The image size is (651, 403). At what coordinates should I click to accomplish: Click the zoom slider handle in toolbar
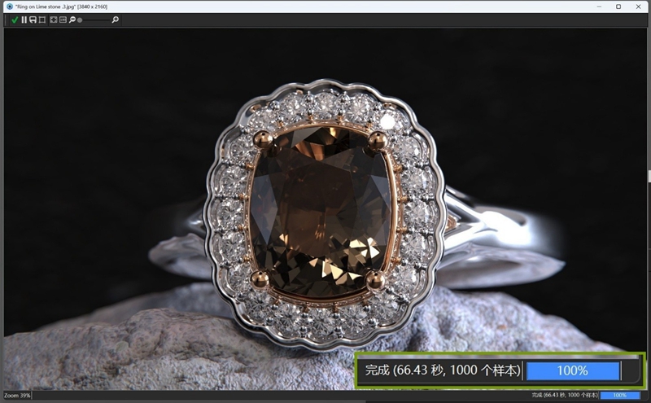pyautogui.click(x=80, y=20)
